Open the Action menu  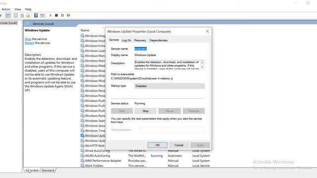[6, 9]
